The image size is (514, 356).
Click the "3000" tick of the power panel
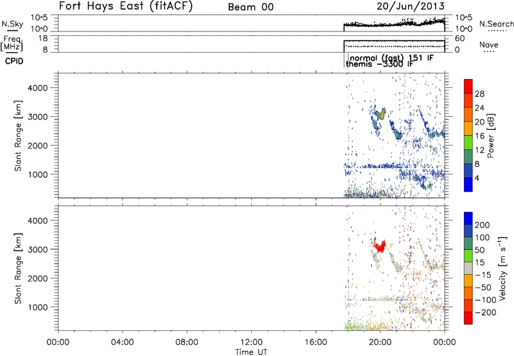pos(37,117)
